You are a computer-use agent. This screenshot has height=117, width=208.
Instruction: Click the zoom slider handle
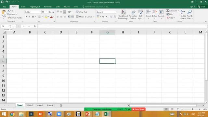(x=192, y=109)
